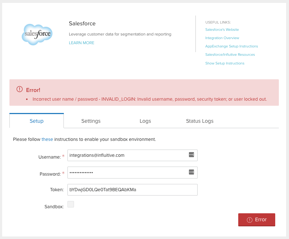Open the Status Logs tab
The width and height of the screenshot is (289, 239).
pos(199,121)
